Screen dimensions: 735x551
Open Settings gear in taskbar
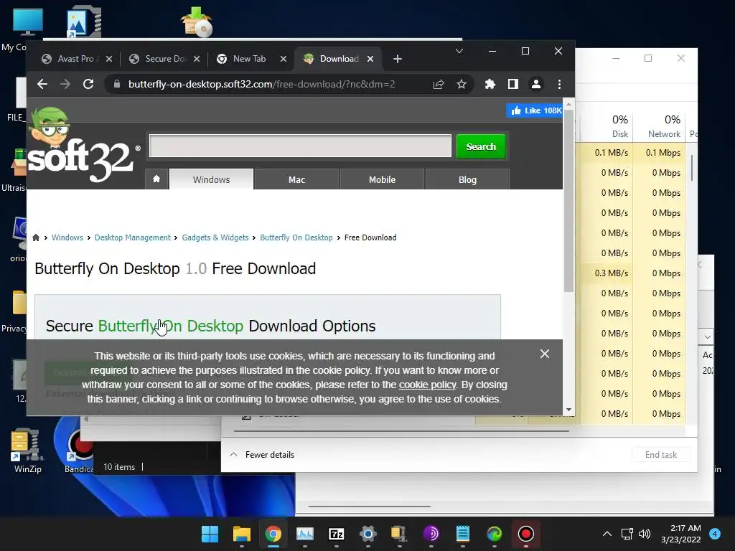pyautogui.click(x=368, y=534)
